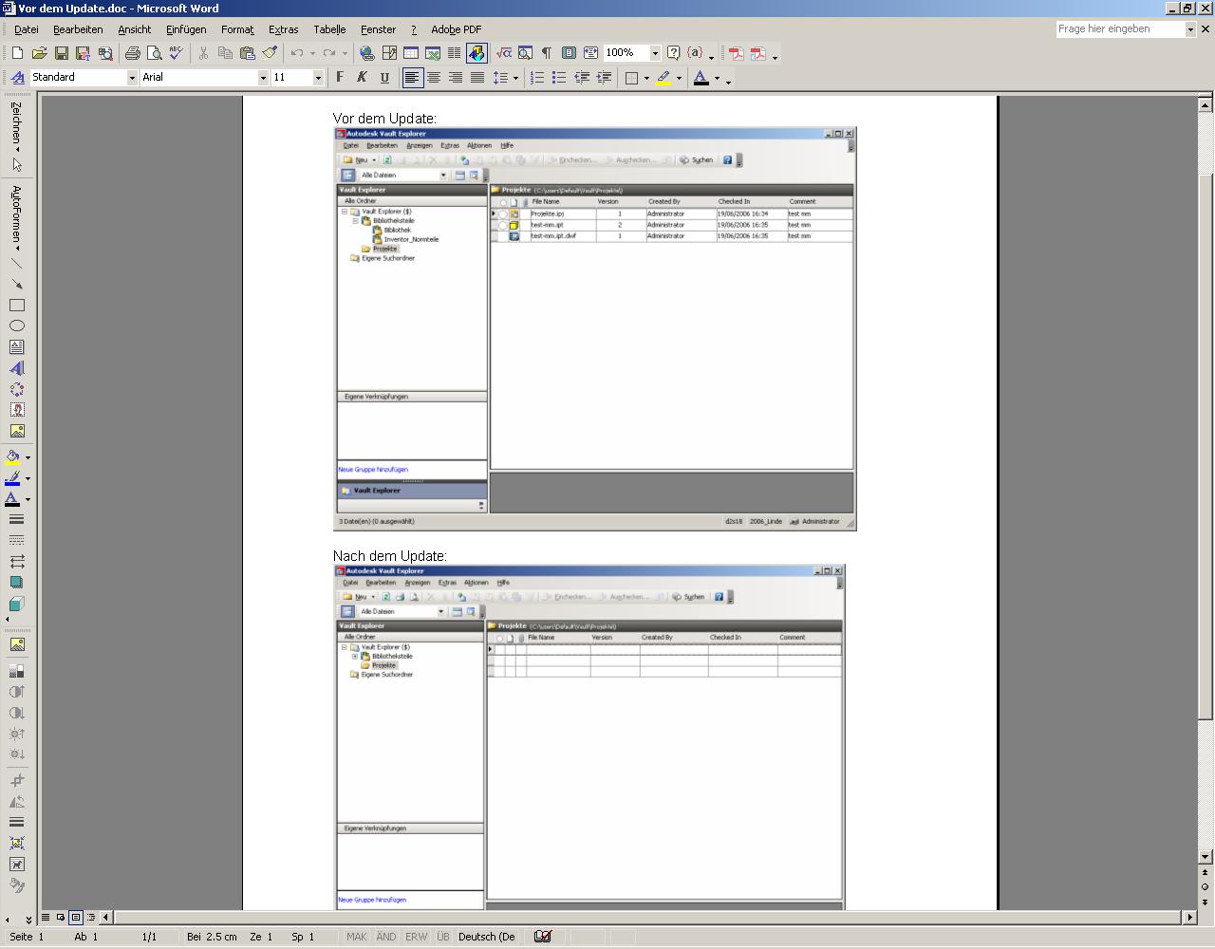Click the Columns layout icon

[x=454, y=53]
